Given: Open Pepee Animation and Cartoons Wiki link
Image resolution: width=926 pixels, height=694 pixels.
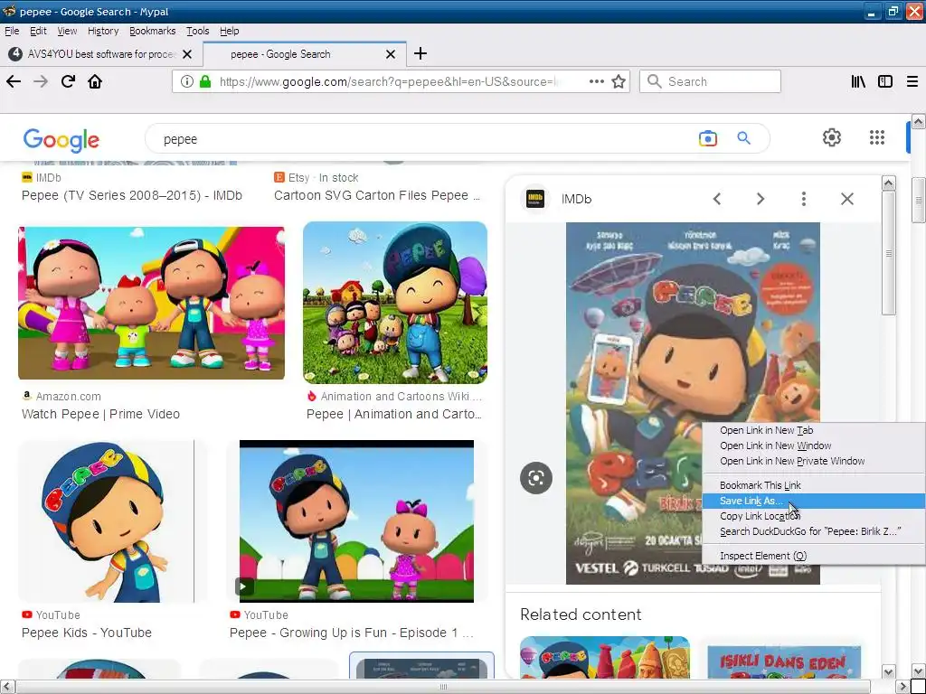Looking at the screenshot, I should tap(394, 414).
